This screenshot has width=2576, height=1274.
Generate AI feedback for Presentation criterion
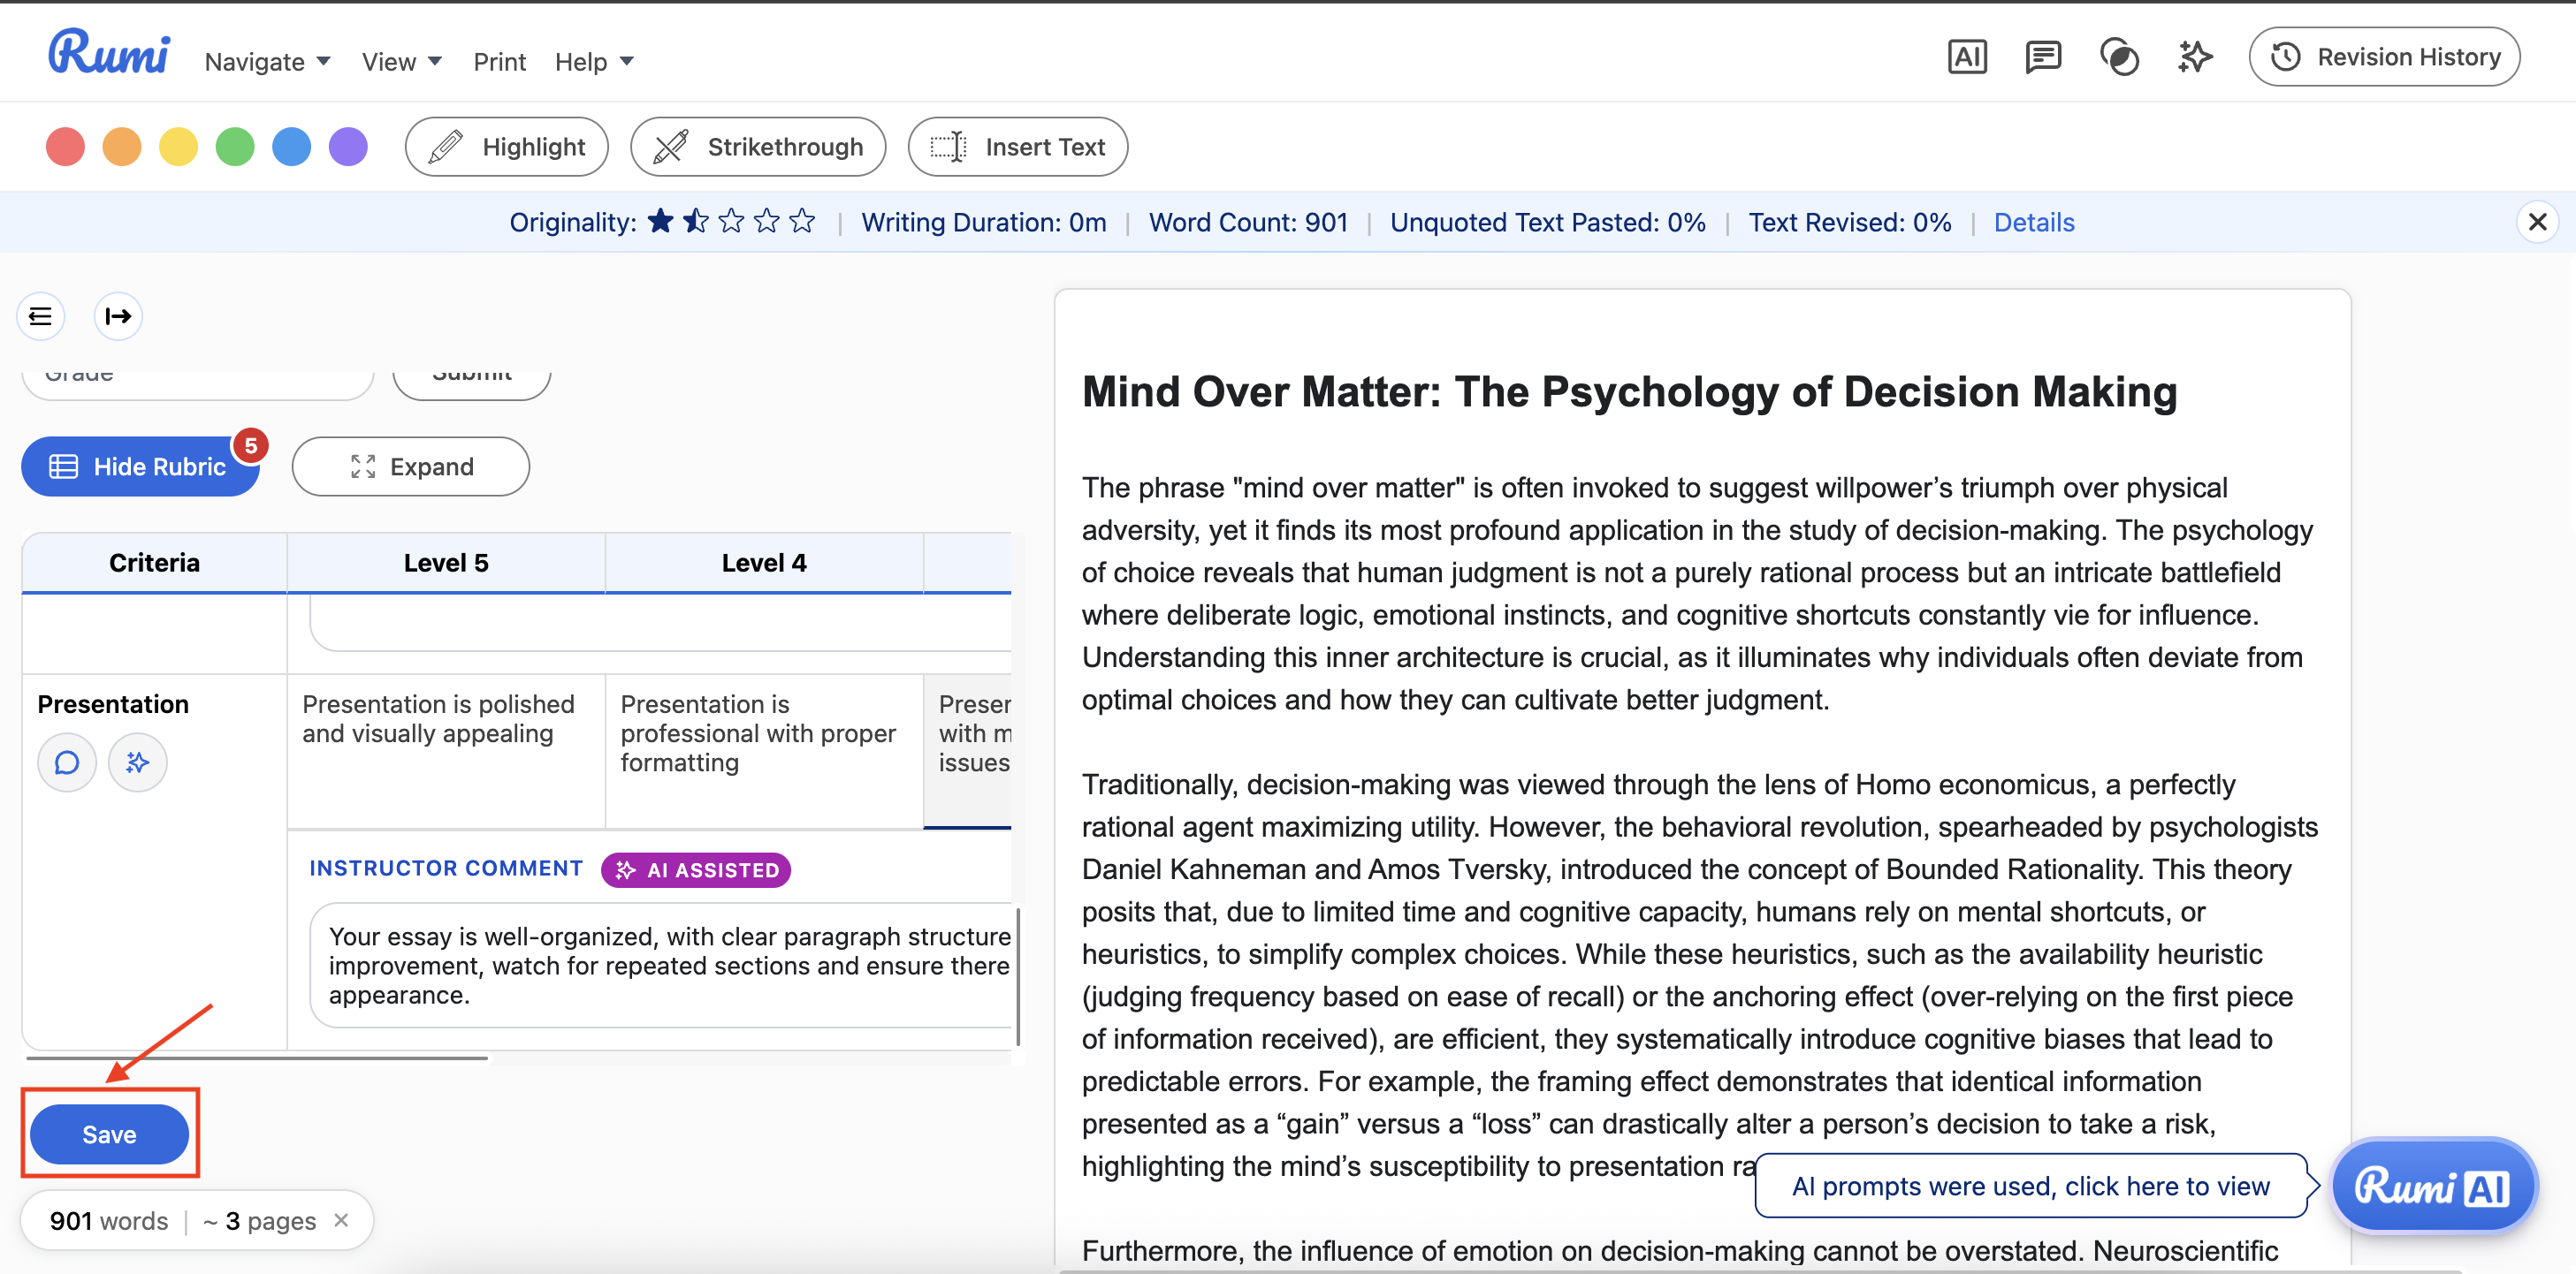pos(138,763)
